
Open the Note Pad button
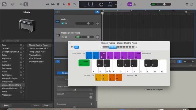(187, 4)
